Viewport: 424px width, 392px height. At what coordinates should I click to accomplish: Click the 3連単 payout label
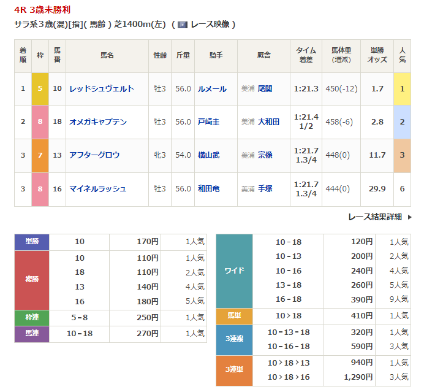pos(235,370)
